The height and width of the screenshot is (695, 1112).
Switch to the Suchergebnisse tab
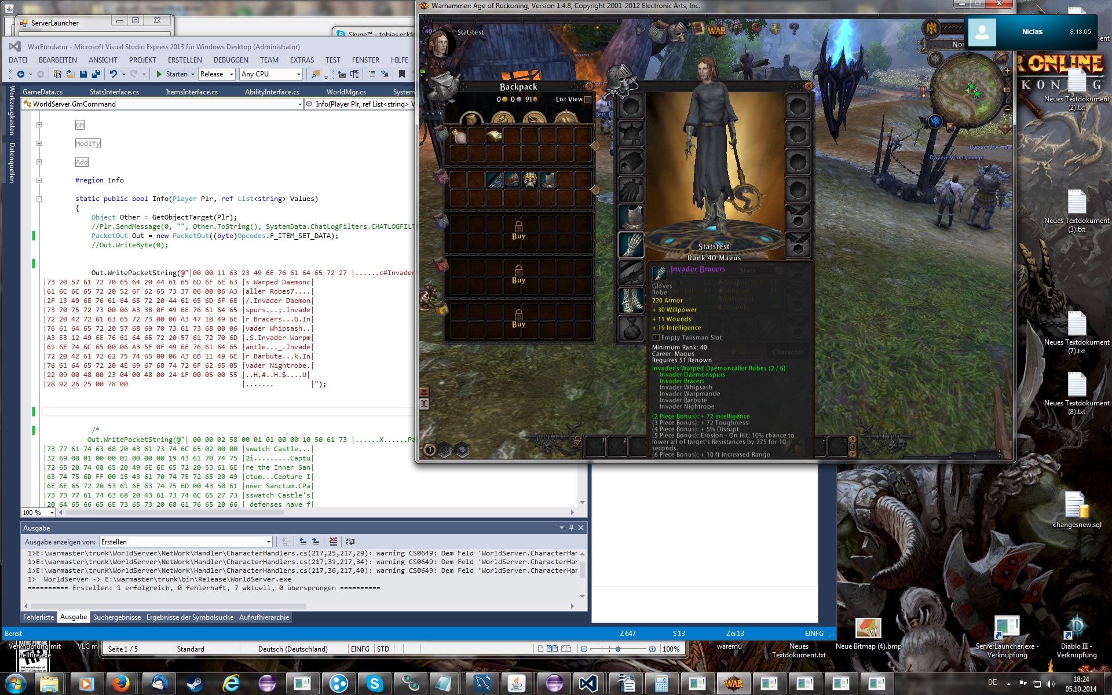pyautogui.click(x=117, y=617)
